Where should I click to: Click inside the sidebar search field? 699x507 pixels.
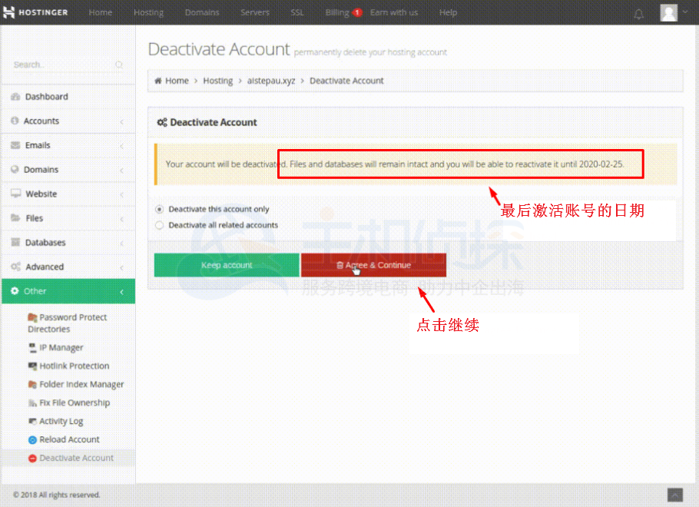tap(61, 65)
